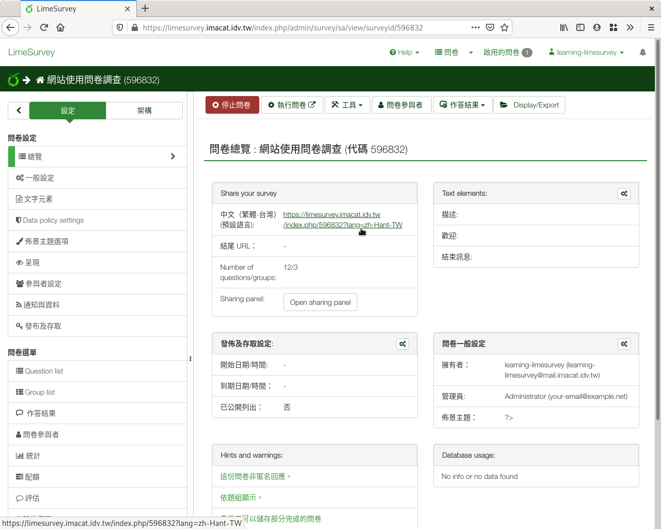Show site security shield icon info
661x529 pixels.
120,27
